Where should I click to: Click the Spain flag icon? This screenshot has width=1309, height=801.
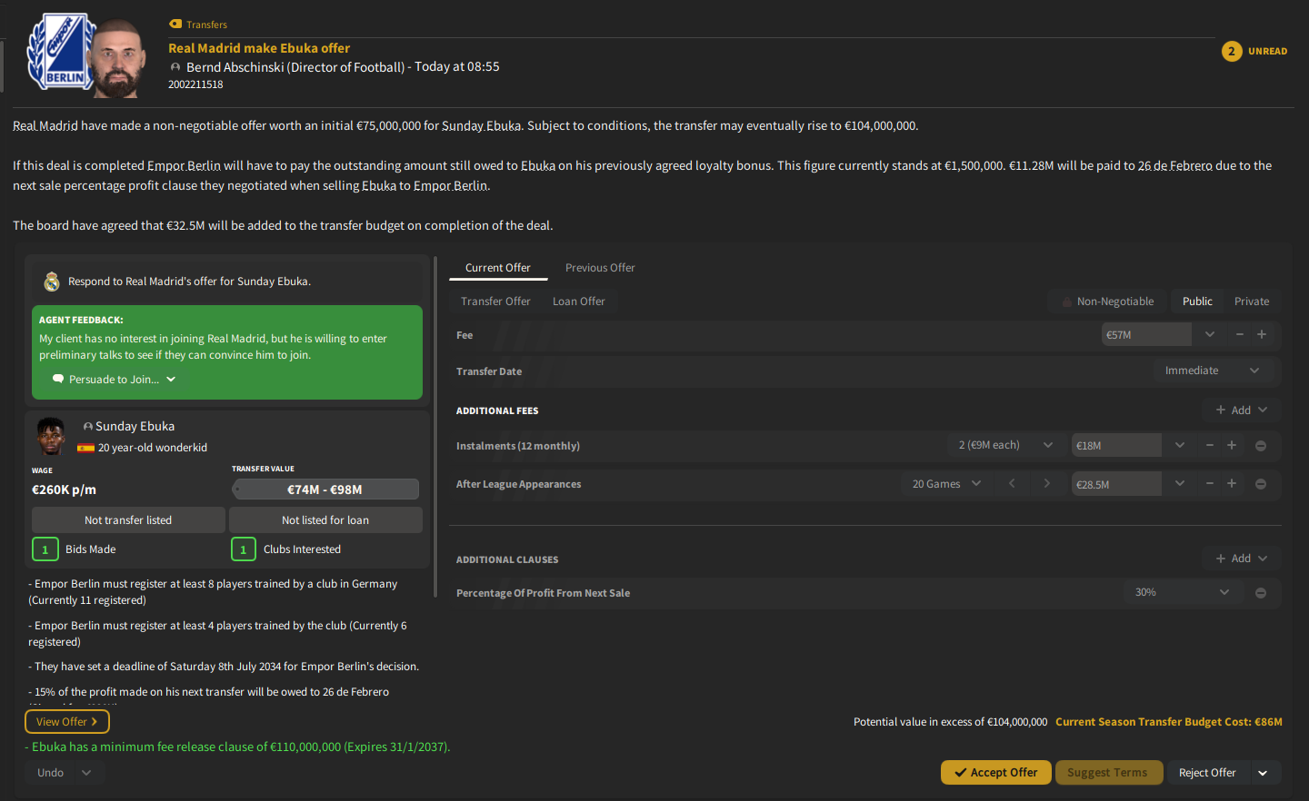click(86, 448)
